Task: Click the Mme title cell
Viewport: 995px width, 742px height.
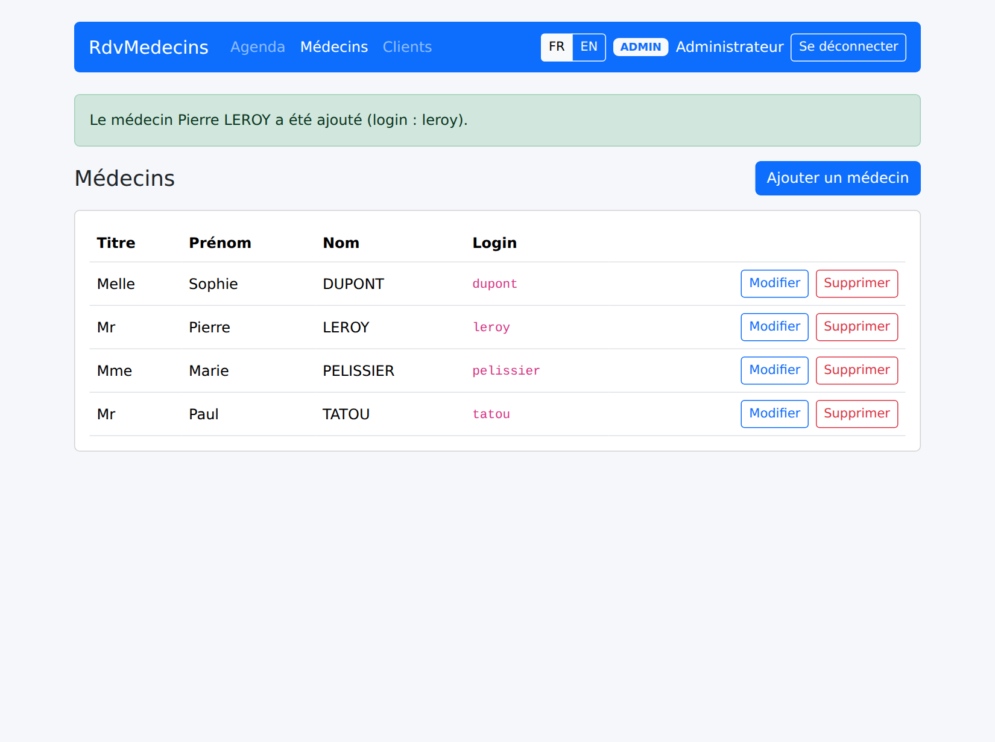Action: 114,371
